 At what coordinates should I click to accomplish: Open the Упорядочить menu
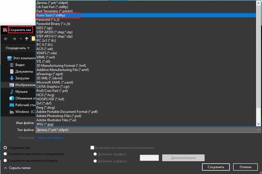click(x=18, y=48)
